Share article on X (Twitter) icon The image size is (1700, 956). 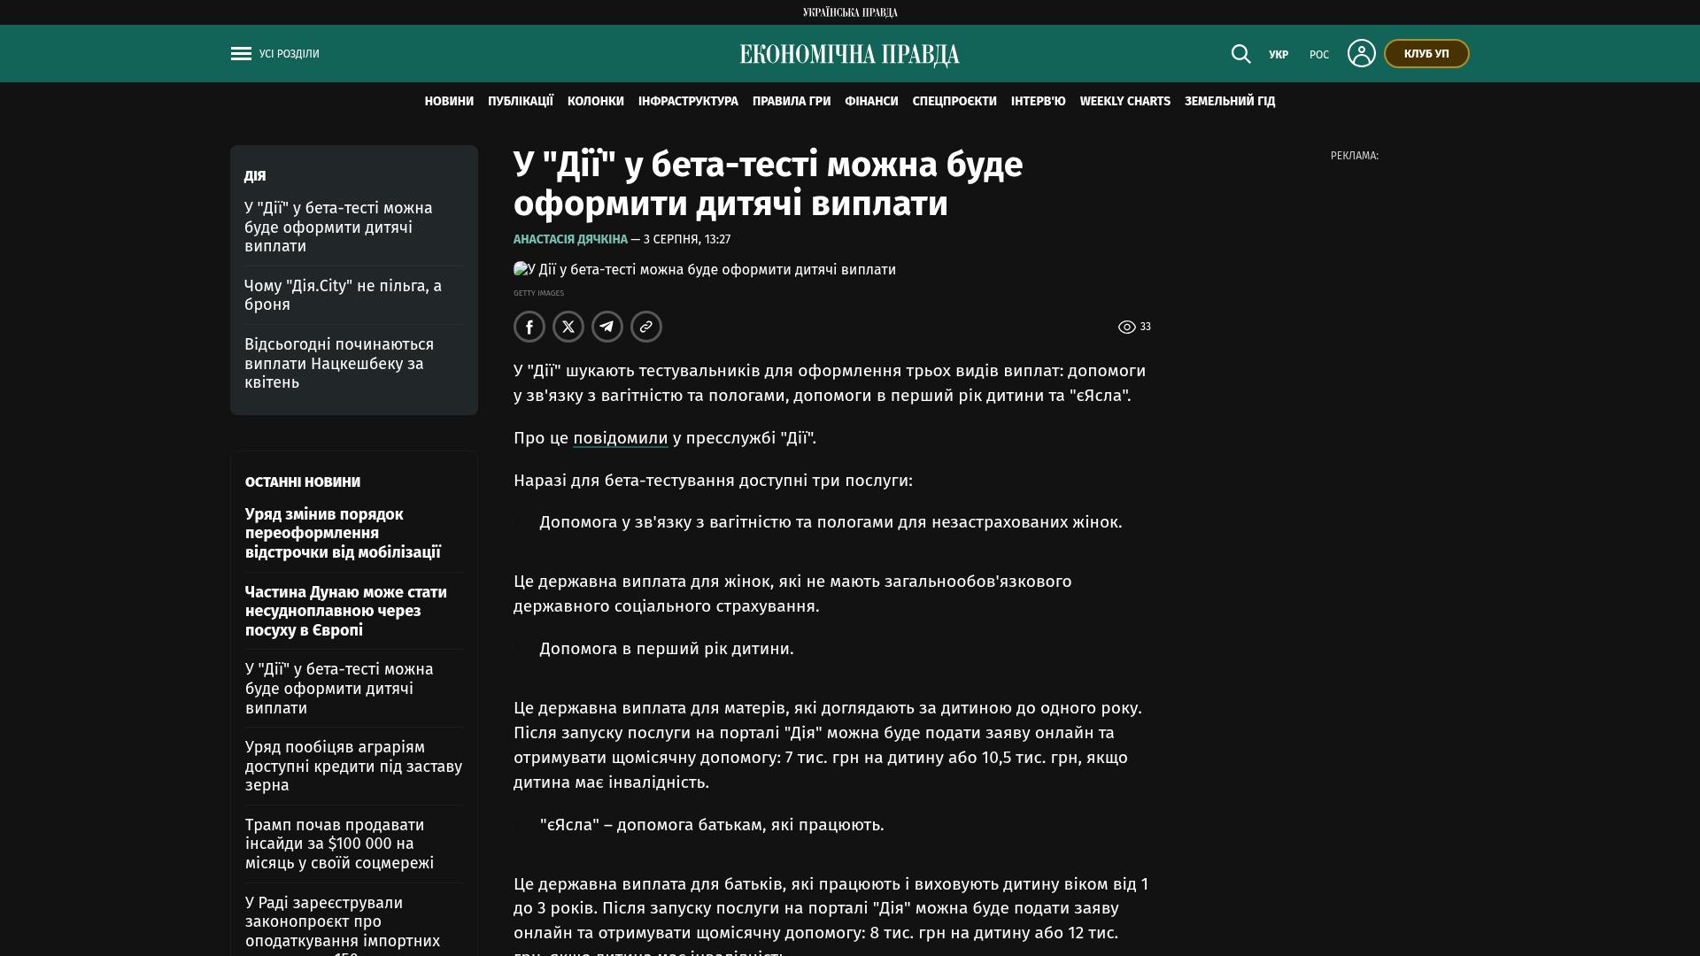[568, 327]
